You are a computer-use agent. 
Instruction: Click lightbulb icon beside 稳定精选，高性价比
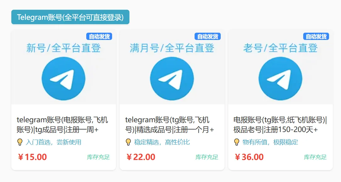click(x=128, y=142)
